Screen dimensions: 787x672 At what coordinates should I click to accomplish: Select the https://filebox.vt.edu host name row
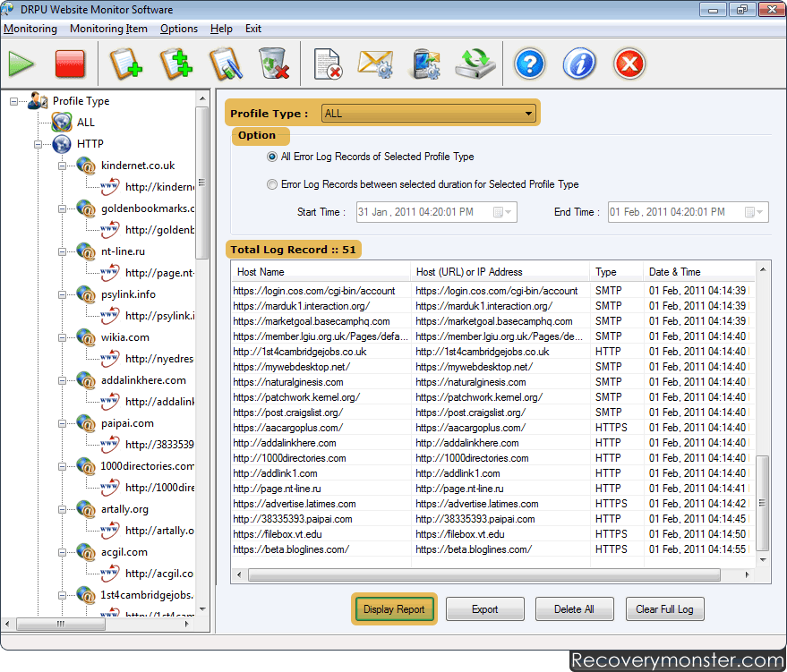pyautogui.click(x=321, y=534)
